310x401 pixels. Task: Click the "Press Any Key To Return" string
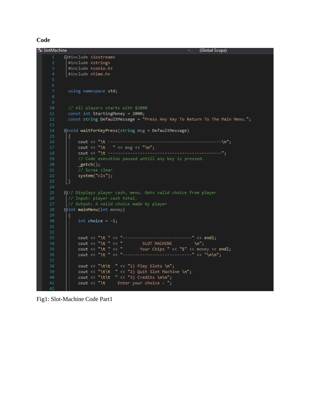(x=196, y=119)
